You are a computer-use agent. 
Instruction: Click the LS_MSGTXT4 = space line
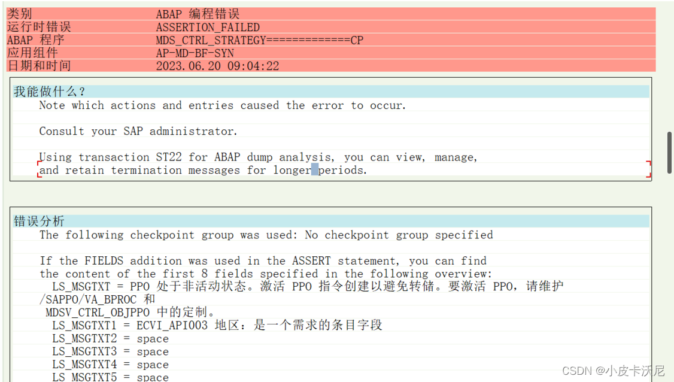[x=111, y=365]
